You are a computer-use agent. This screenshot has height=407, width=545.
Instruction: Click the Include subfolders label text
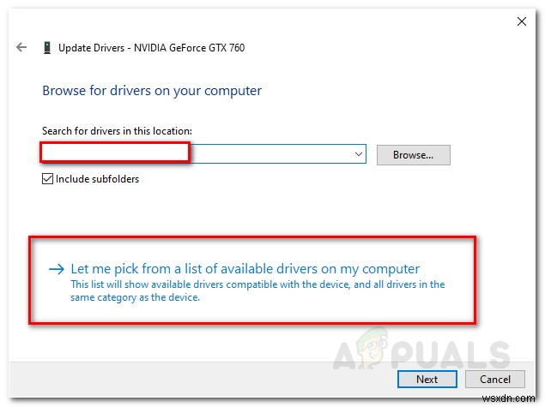(97, 179)
